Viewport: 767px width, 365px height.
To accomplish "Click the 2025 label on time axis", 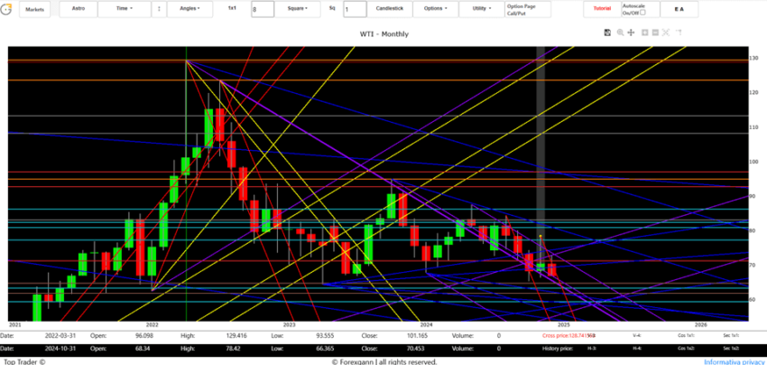I will [x=563, y=325].
